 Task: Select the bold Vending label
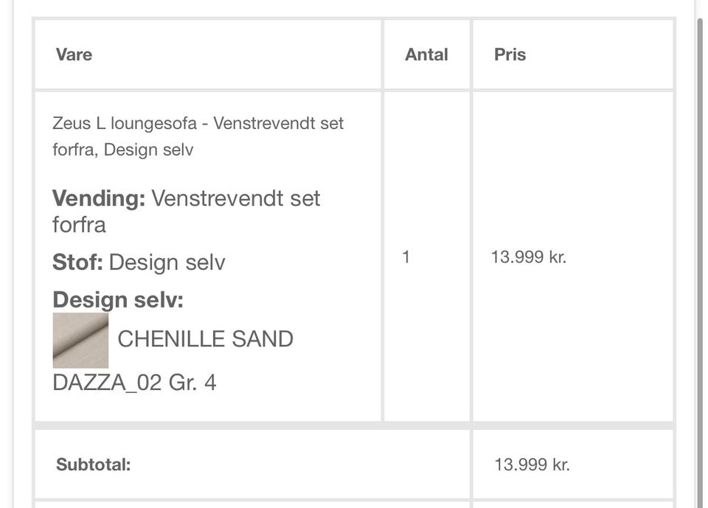coord(99,198)
